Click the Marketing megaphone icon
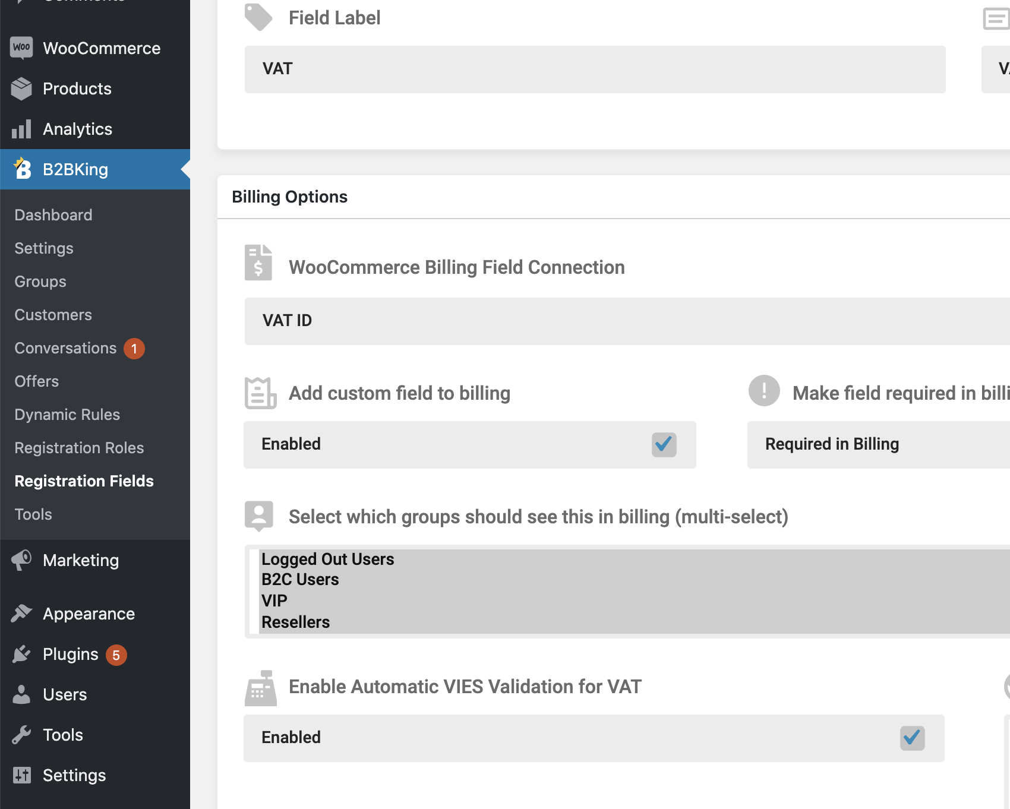The height and width of the screenshot is (809, 1010). pyautogui.click(x=21, y=560)
